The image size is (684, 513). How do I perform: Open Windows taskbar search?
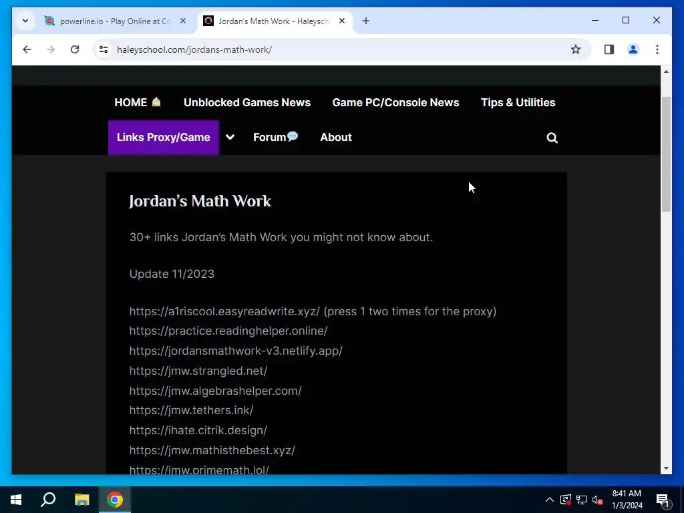pos(48,500)
